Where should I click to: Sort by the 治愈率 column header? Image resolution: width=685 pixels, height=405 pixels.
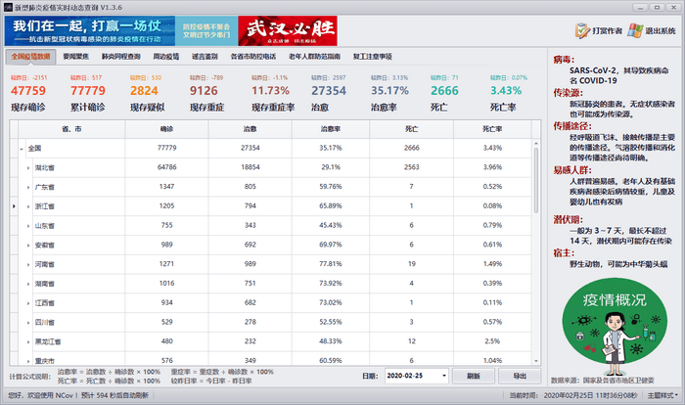click(331, 129)
